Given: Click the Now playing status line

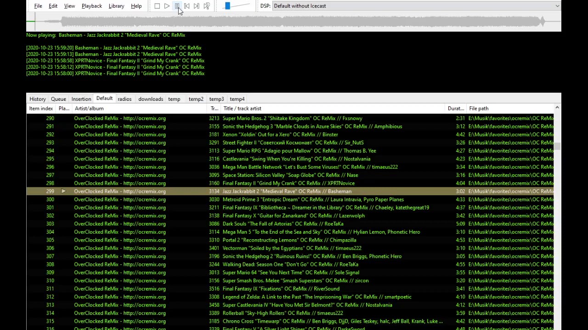Looking at the screenshot, I should coord(106,35).
